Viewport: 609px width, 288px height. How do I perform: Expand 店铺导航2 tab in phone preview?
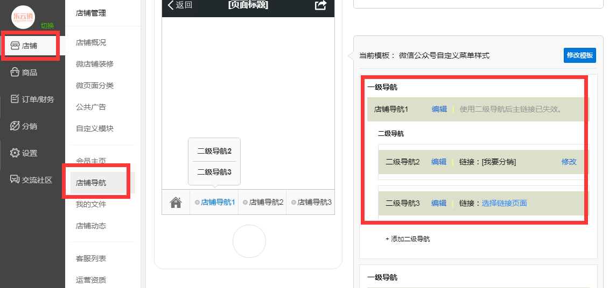pos(263,203)
